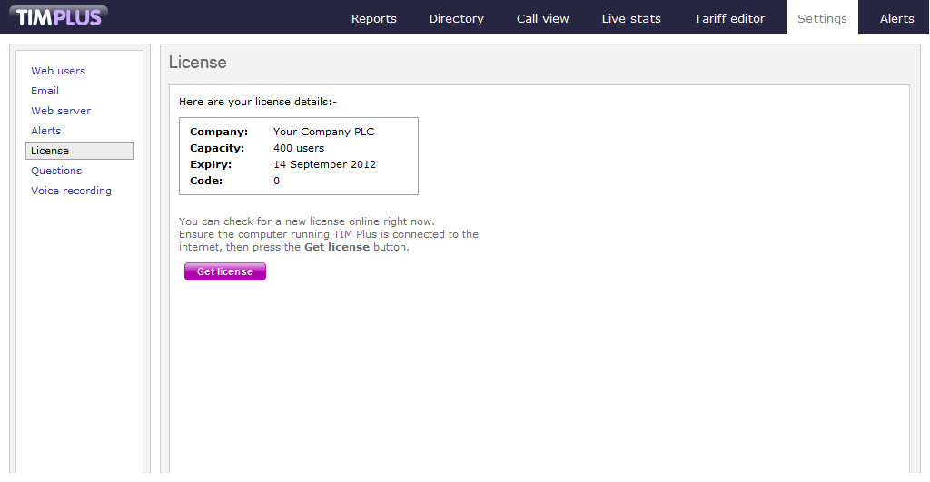Image resolution: width=930 pixels, height=482 pixels.
Task: Open the Questions settings page
Action: click(x=56, y=171)
